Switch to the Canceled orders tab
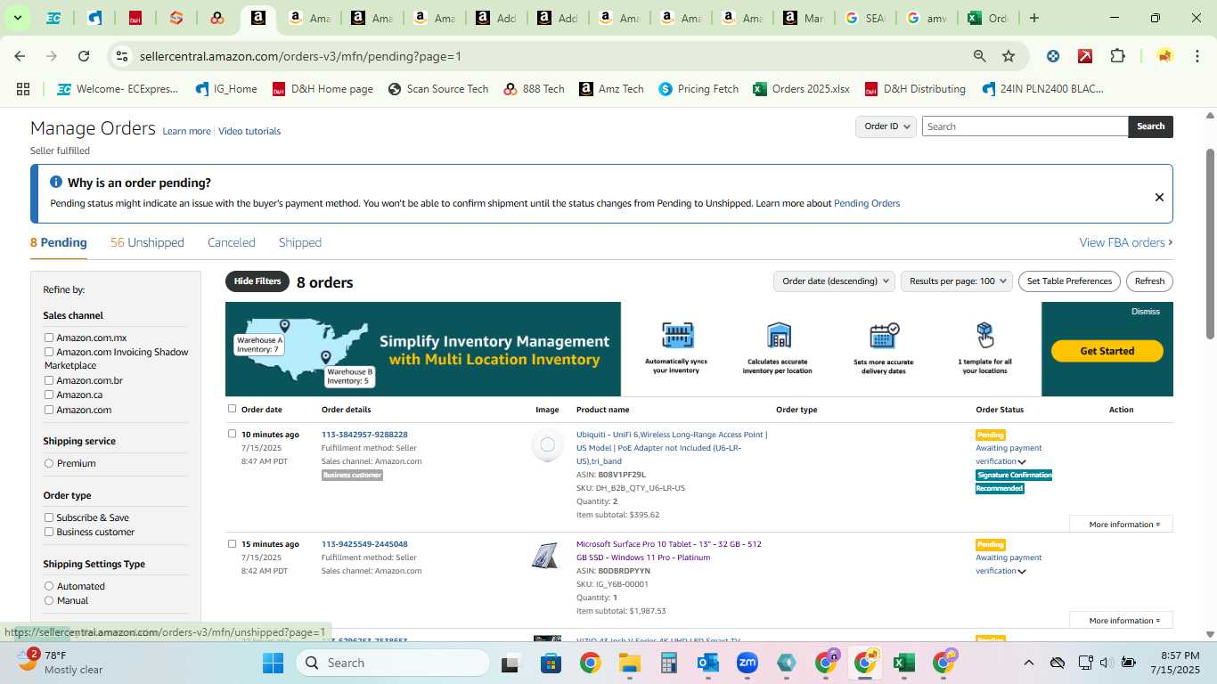The width and height of the screenshot is (1217, 684). coord(232,242)
